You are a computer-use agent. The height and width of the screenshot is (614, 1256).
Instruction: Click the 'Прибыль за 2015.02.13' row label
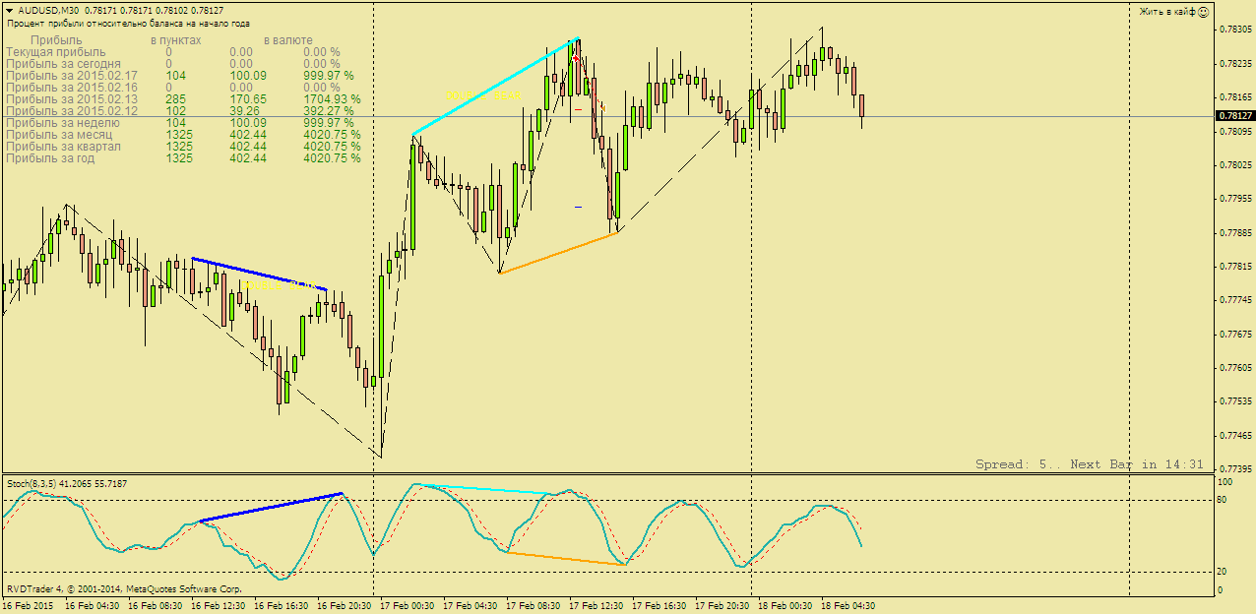71,98
